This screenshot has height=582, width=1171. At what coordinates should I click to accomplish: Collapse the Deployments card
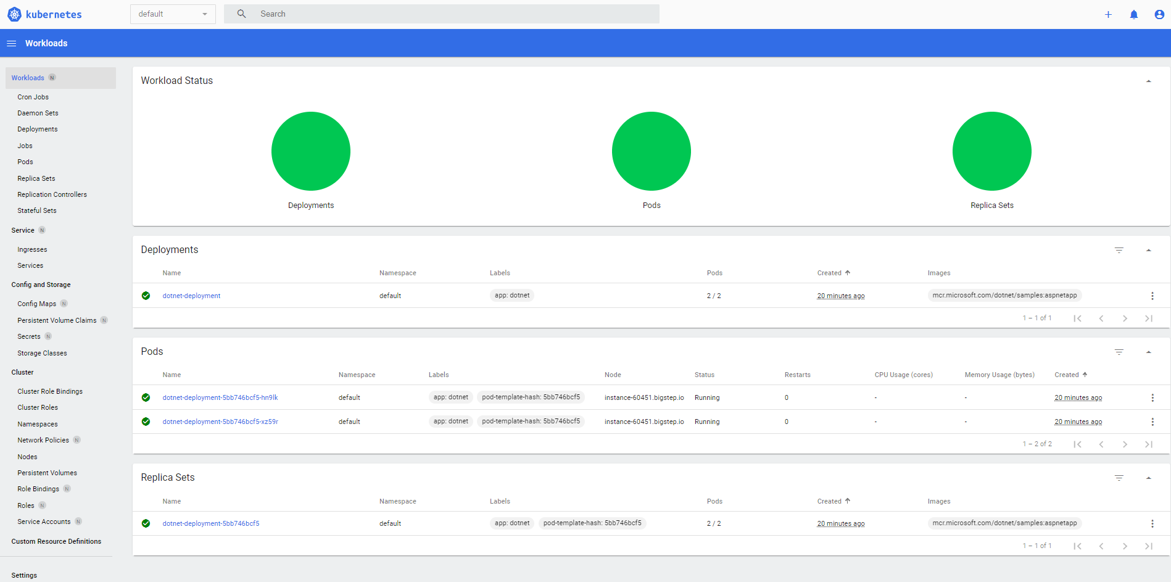click(1148, 250)
